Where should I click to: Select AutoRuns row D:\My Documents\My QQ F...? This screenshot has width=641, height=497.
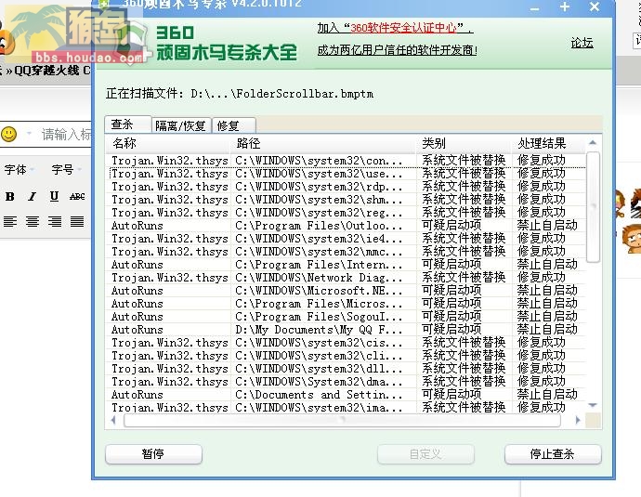(x=346, y=330)
